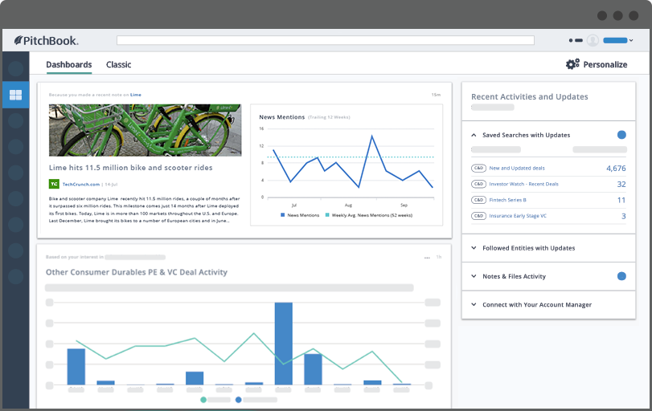Click C&D badge beside Insurance Early Stage VC
The image size is (652, 411).
click(x=478, y=216)
